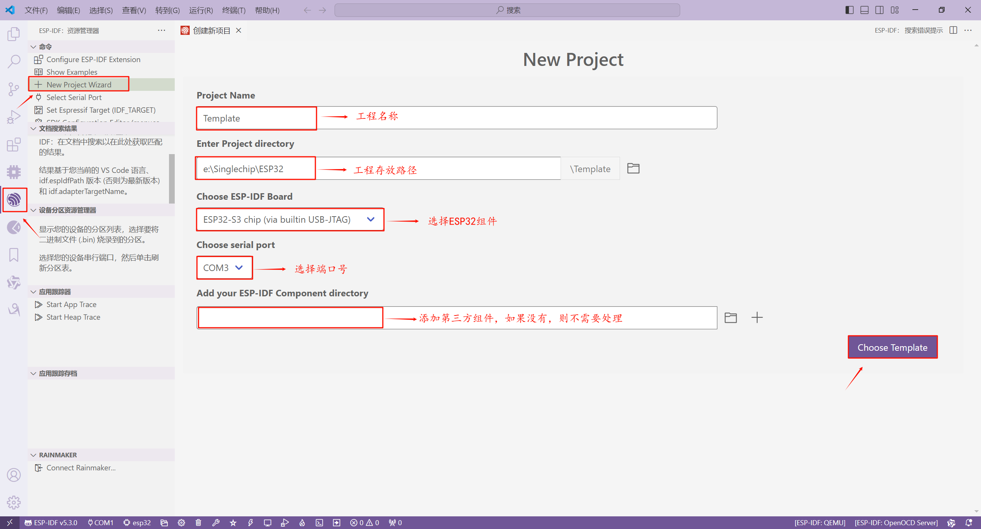The image size is (981, 529).
Task: Open the 查看(V) menu
Action: click(134, 10)
